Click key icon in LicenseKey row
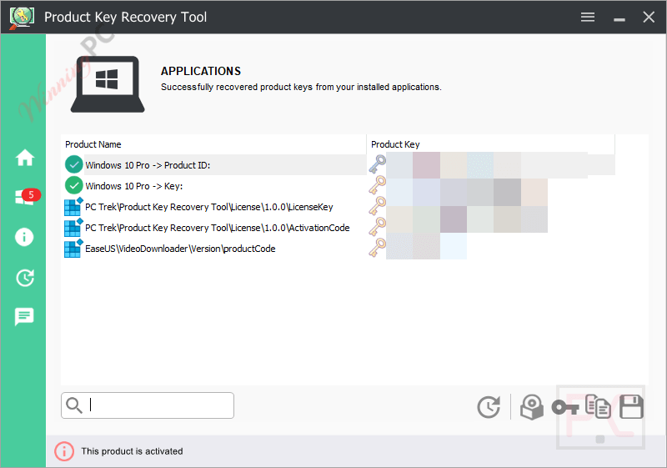667x468 pixels. coord(377,206)
